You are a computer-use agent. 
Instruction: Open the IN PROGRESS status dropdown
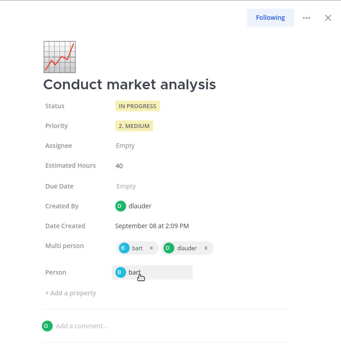click(x=137, y=106)
